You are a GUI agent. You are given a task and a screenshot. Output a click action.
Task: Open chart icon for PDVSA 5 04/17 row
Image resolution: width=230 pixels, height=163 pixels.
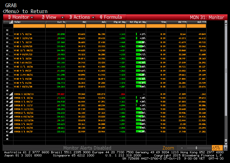(11, 101)
